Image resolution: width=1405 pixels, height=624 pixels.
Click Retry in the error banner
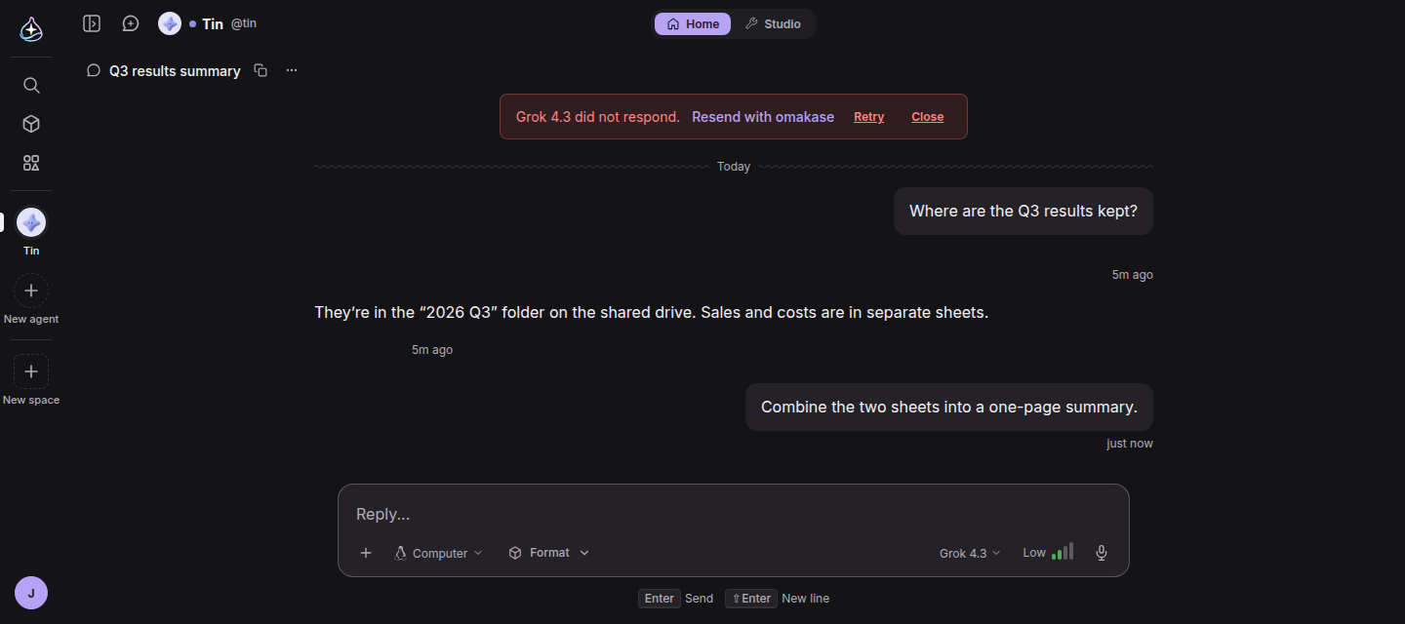[x=868, y=117]
